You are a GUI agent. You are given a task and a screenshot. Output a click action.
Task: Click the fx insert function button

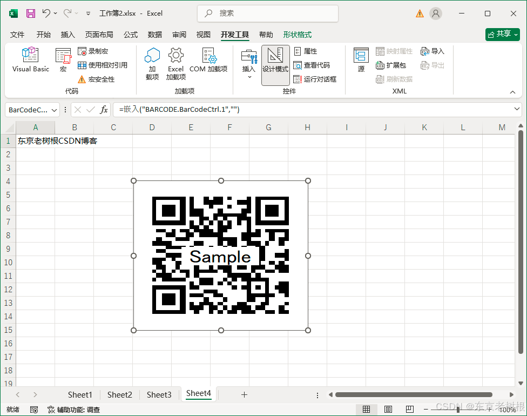104,110
